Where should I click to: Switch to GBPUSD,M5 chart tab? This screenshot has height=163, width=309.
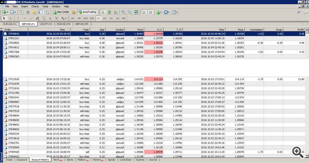pyautogui.click(x=82, y=24)
